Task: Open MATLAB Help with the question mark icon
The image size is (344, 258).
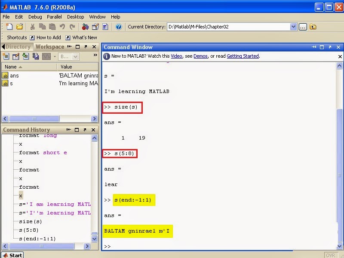Action: click(118, 27)
